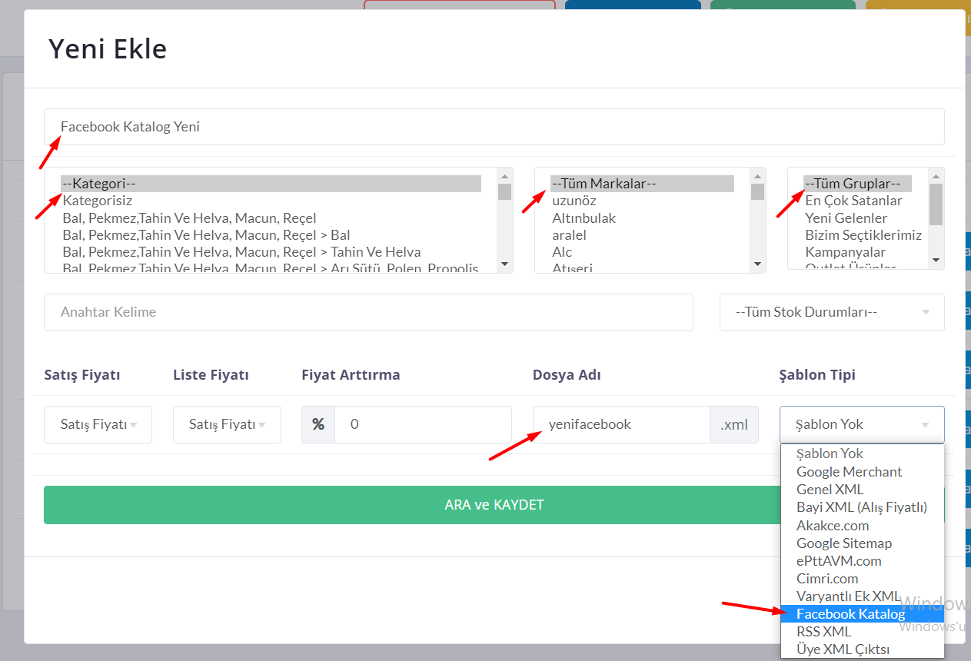
Task: Click category list scroll down arrow
Action: 504,264
